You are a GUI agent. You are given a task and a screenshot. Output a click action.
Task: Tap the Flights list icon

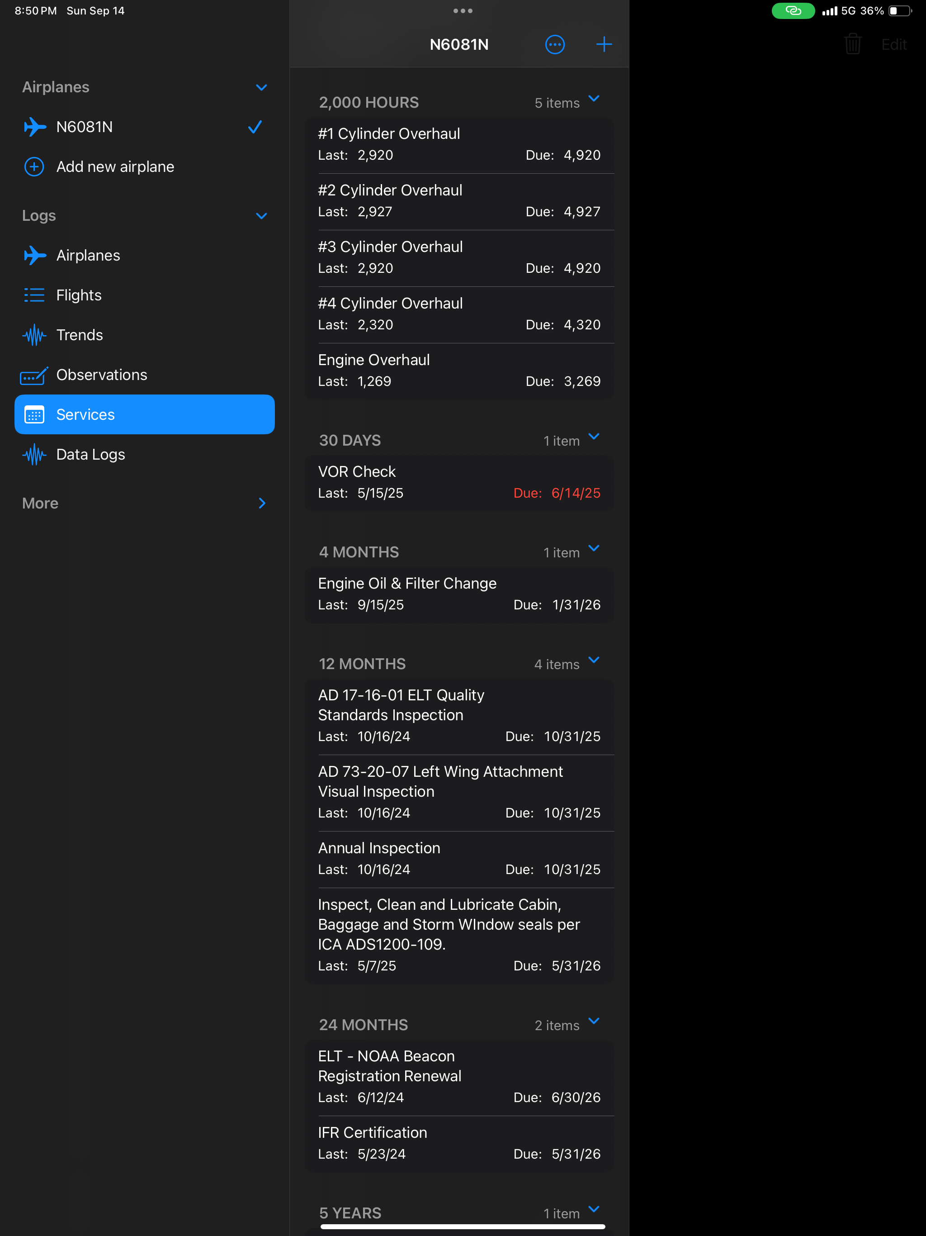pos(34,295)
